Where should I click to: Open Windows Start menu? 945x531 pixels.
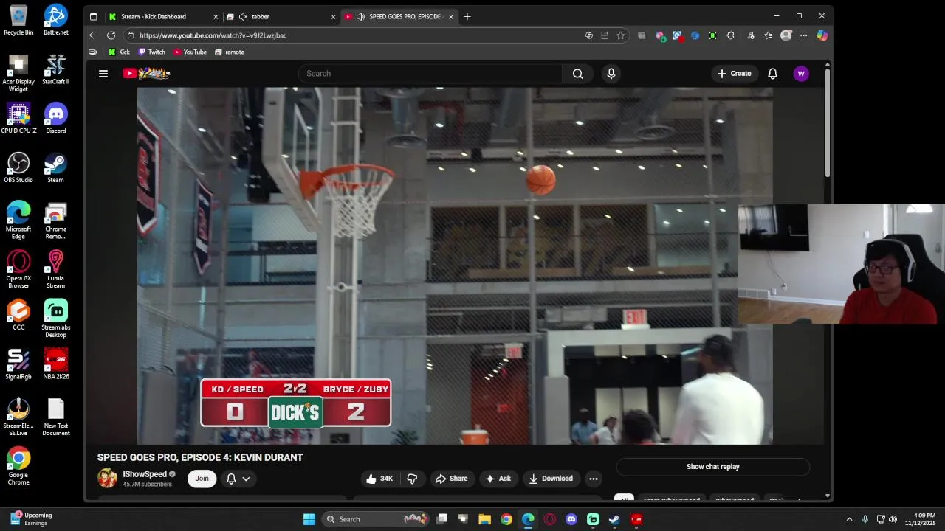tap(309, 519)
